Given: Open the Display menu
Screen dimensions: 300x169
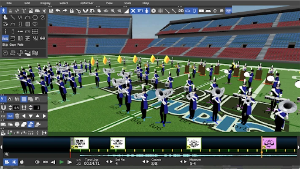Looking at the screenshot, I should [x=46, y=3].
